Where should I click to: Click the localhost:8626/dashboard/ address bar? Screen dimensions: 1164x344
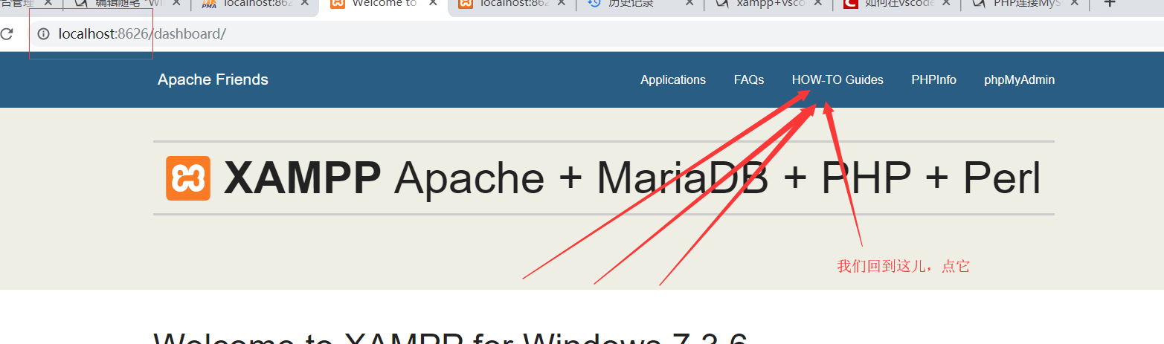[595, 34]
